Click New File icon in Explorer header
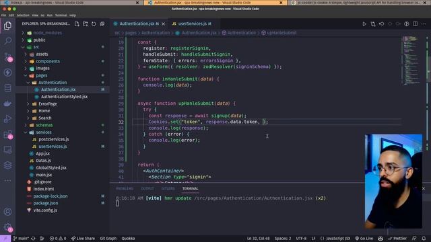Screen dimensions: 431x242 tap(77, 24)
